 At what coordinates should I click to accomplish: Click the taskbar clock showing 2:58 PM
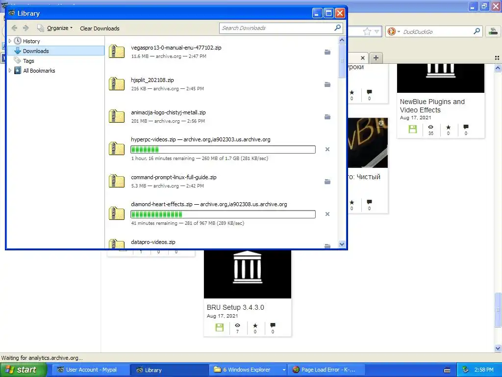pyautogui.click(x=484, y=370)
